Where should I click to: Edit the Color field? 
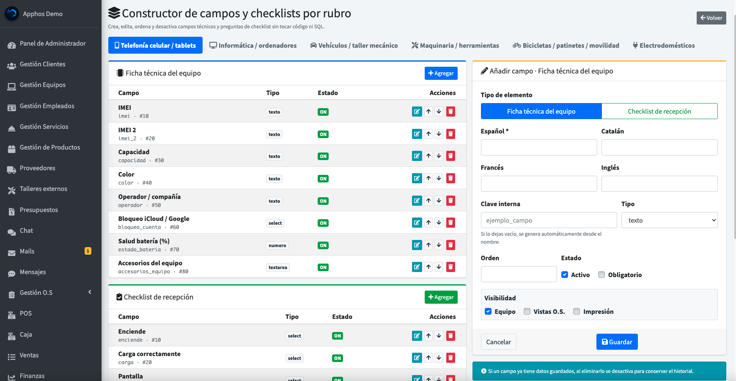(x=417, y=178)
